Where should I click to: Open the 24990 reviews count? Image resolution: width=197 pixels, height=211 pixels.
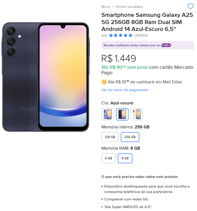click(x=141, y=35)
